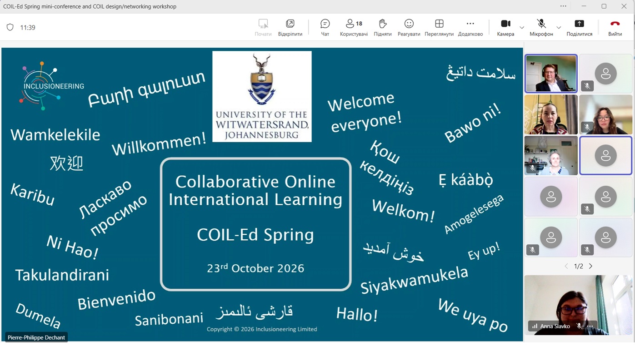Open Реагувати reactions menu
635x356 pixels.
pos(409,28)
